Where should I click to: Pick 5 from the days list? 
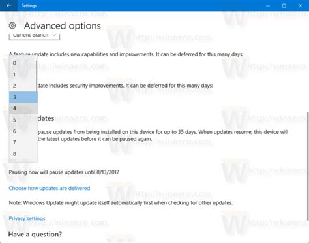point(23,120)
